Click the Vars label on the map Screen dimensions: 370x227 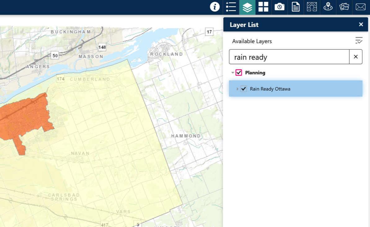(123, 212)
